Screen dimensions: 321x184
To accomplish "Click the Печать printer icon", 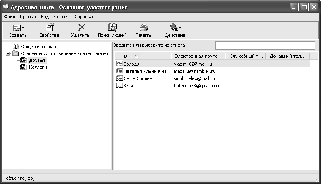I will coord(144,28).
